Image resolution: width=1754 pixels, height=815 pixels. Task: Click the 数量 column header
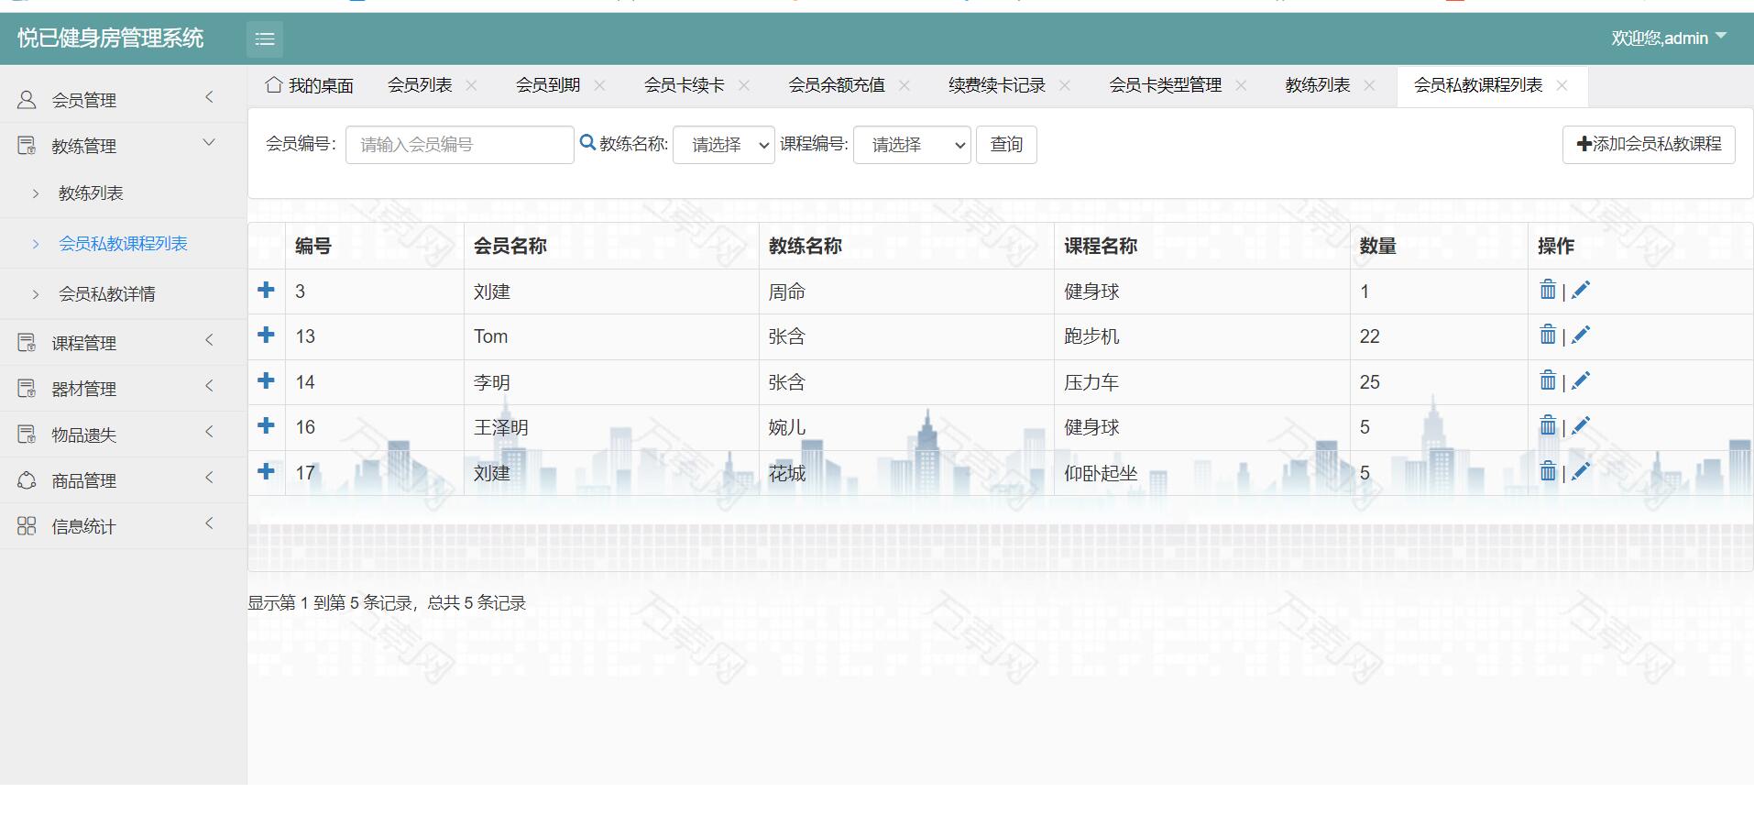point(1377,246)
